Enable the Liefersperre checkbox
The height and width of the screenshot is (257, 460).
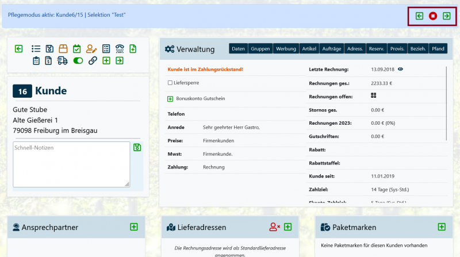pos(170,83)
